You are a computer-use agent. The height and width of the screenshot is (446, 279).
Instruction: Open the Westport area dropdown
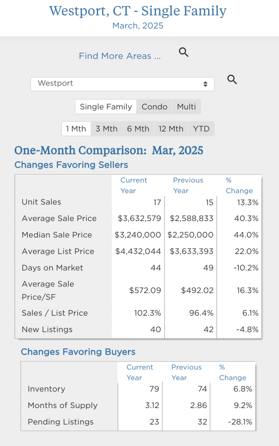(122, 84)
